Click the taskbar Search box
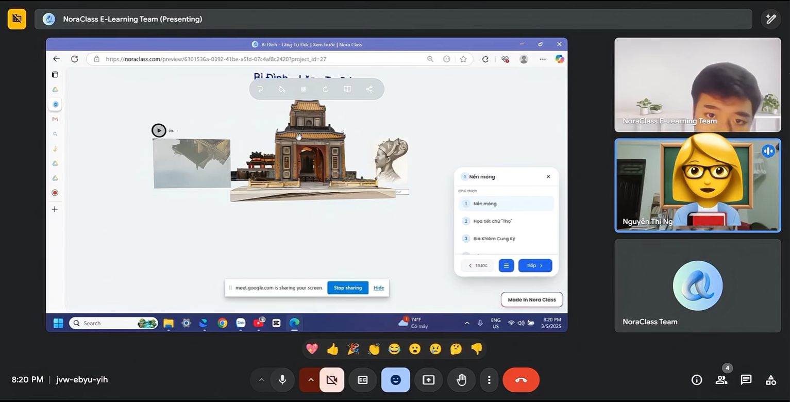 click(x=113, y=323)
